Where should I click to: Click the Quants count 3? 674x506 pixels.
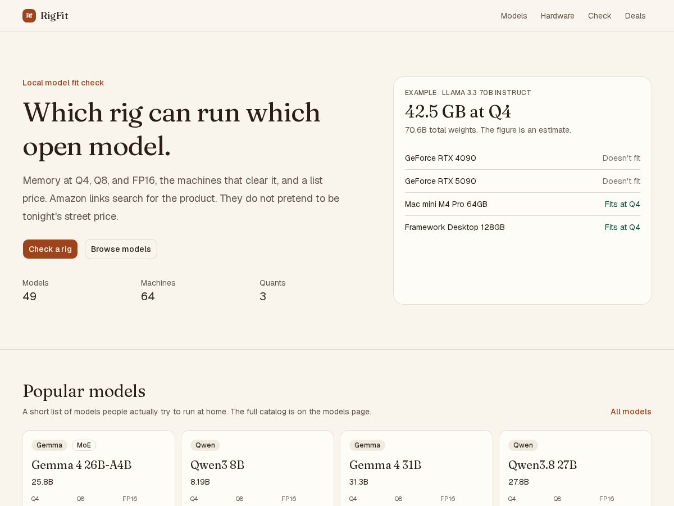click(x=263, y=296)
